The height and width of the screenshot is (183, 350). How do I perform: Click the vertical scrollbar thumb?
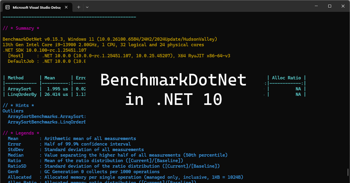click(348, 172)
